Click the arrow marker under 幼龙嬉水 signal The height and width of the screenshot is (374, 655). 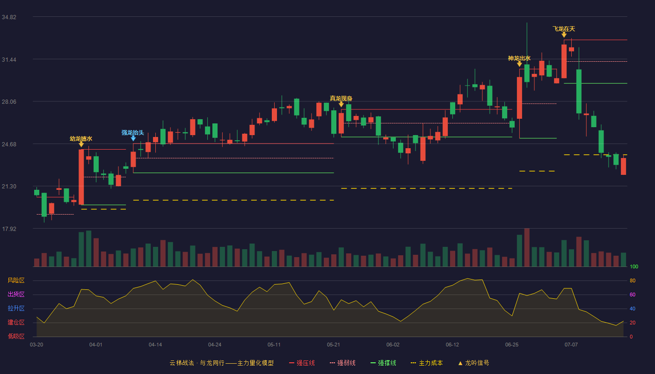[x=81, y=144]
